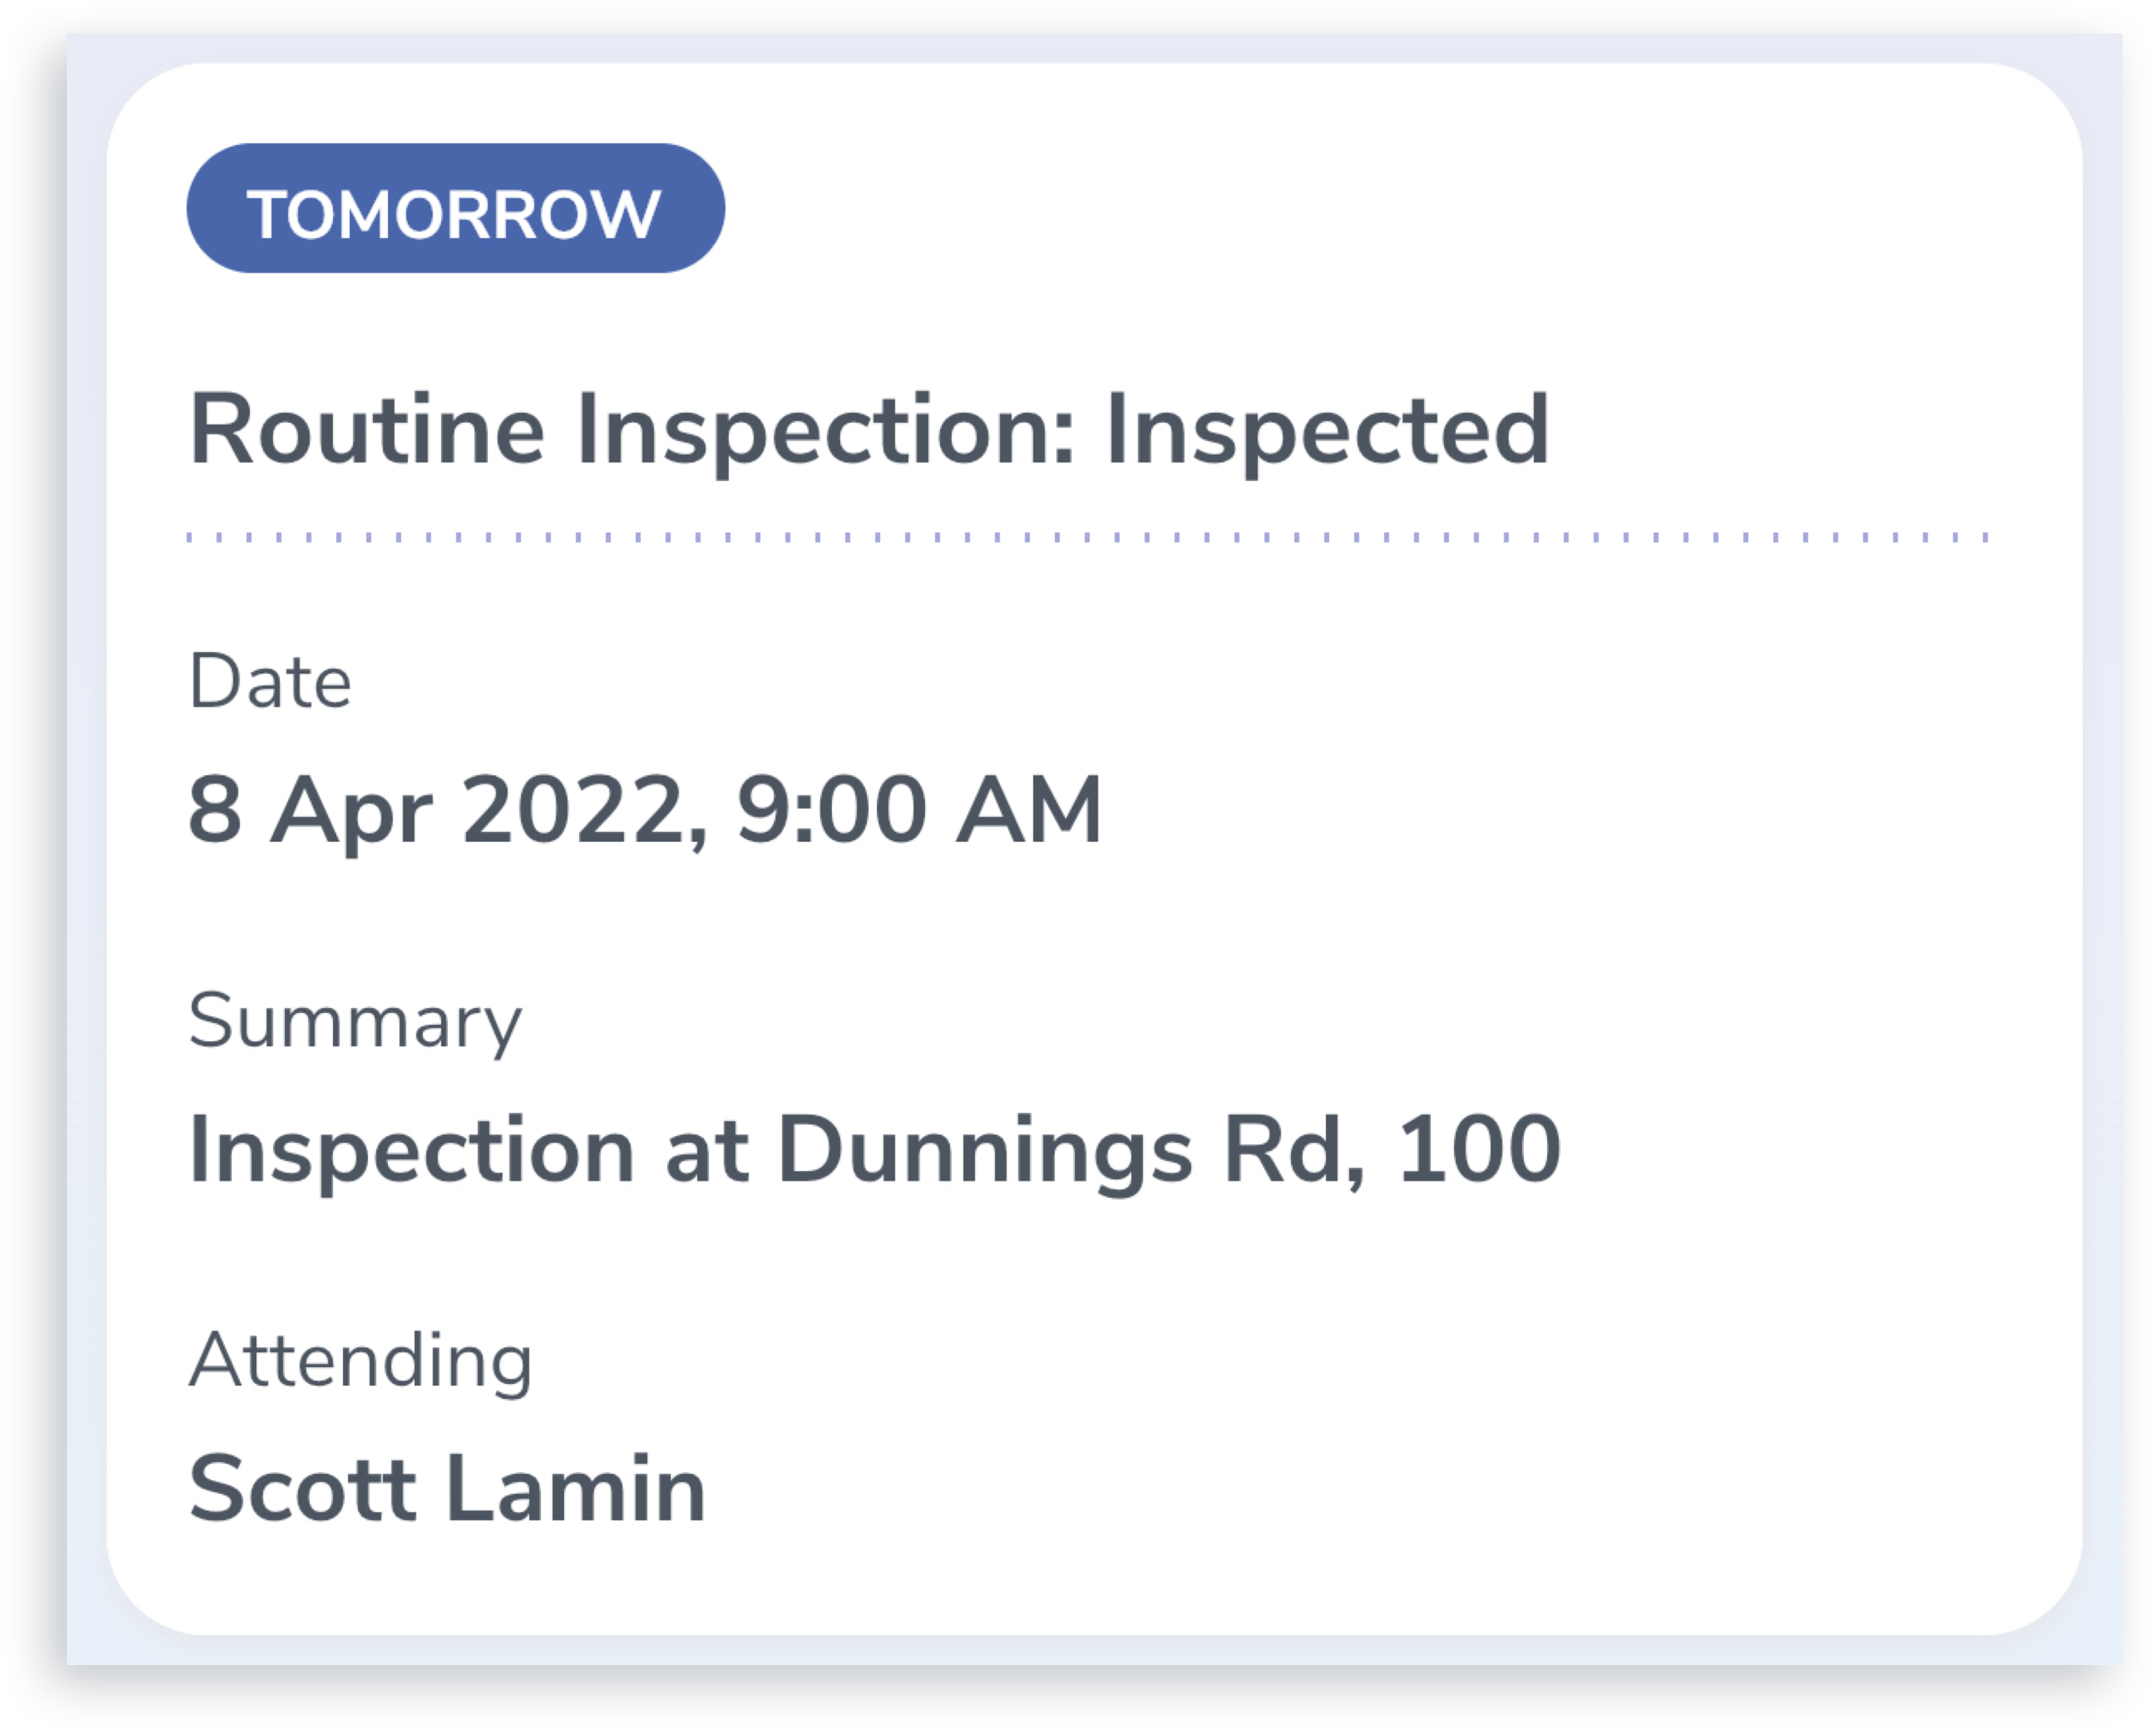The width and height of the screenshot is (2156, 1732).
Task: Click the Attending label
Action: click(359, 1359)
